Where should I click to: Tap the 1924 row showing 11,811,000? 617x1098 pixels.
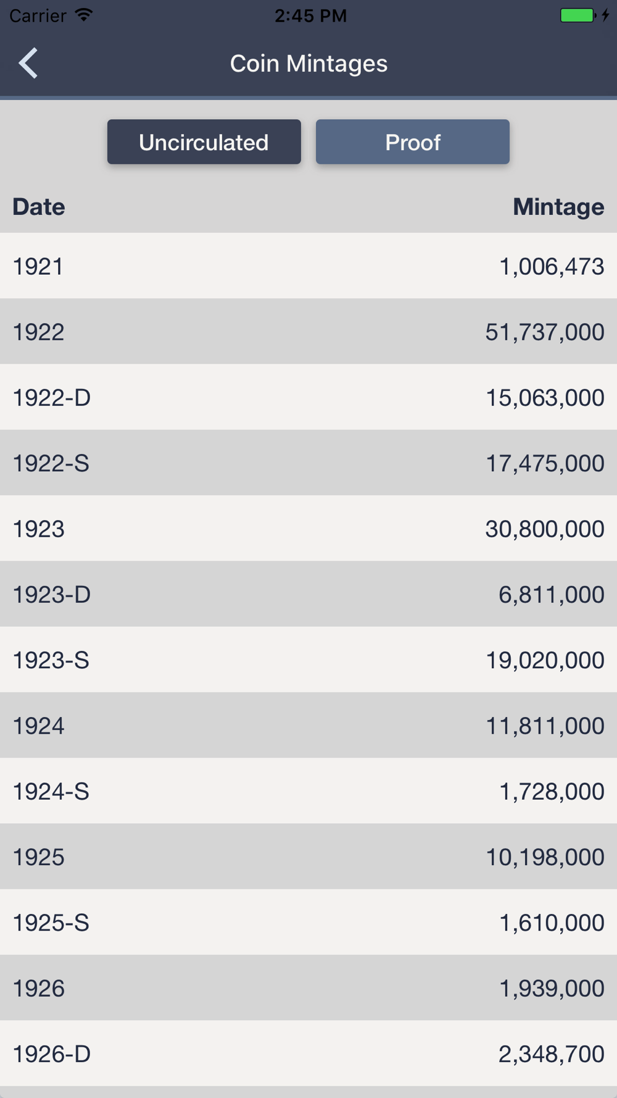tap(308, 725)
